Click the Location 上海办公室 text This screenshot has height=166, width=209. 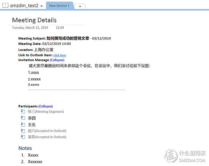click(x=44, y=50)
